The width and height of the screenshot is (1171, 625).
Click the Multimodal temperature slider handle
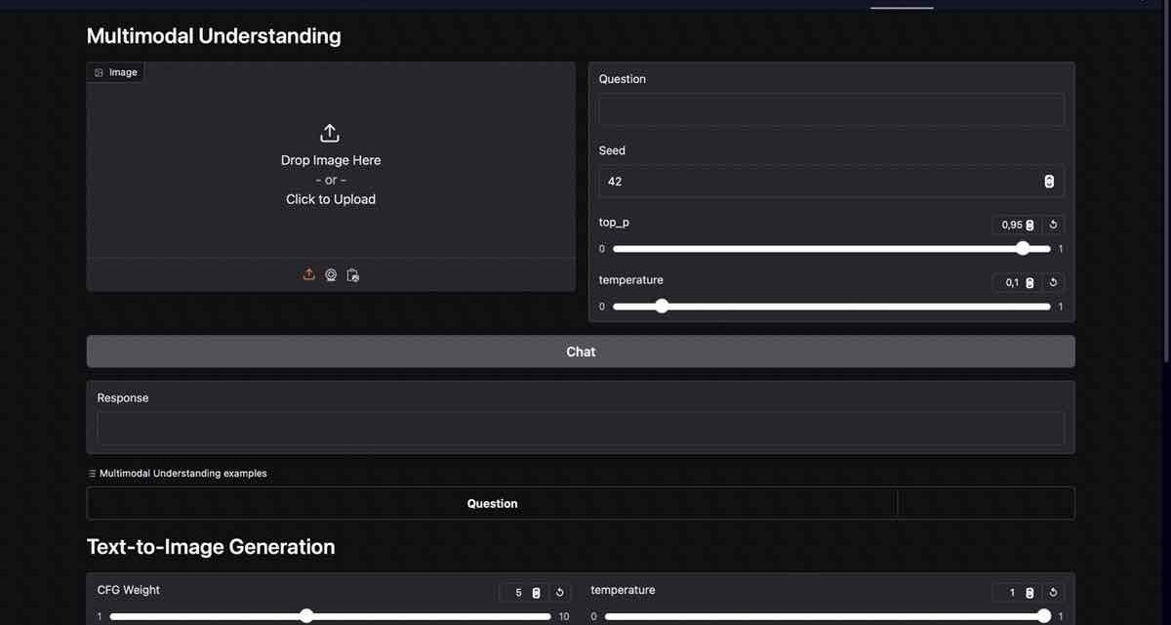point(662,306)
